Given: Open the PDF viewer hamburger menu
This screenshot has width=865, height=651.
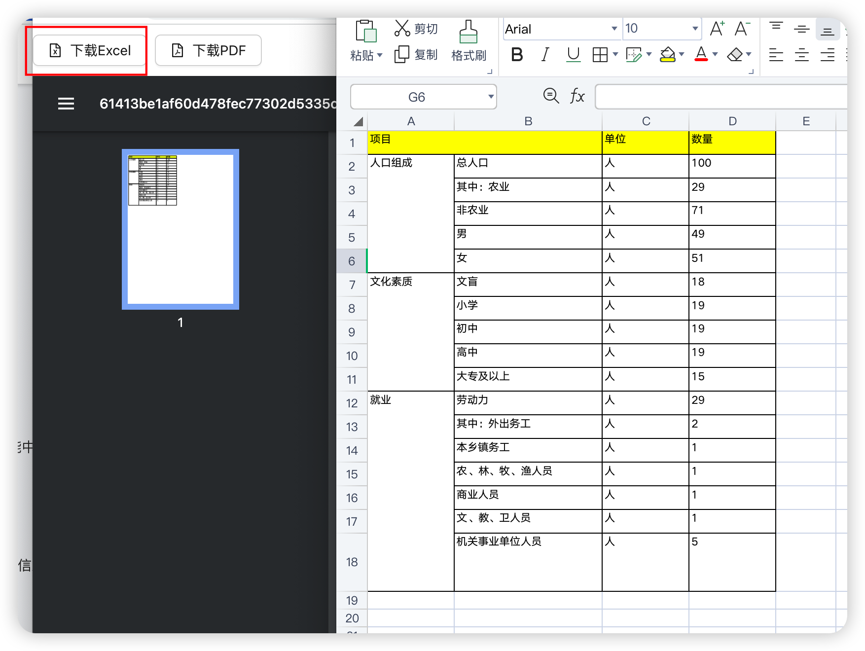Looking at the screenshot, I should pos(66,104).
